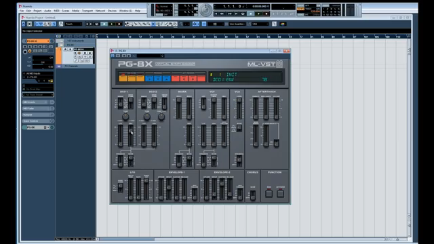Click Rewind in the top transport panel
Screen dimensions: 434x244
222,14
